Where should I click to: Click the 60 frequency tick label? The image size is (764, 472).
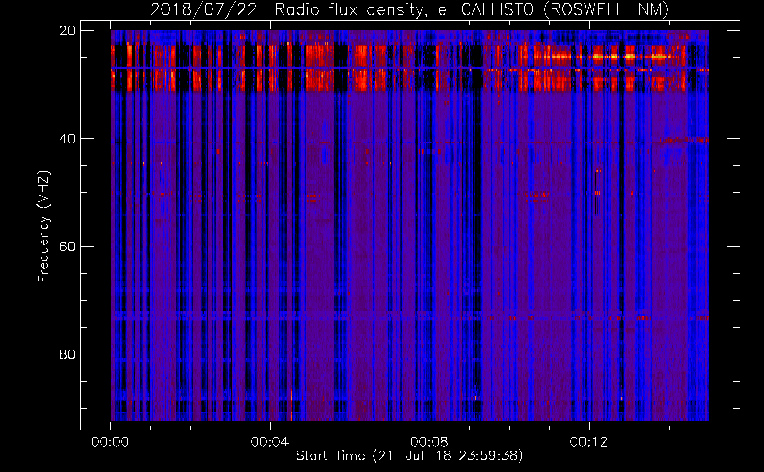pyautogui.click(x=68, y=247)
